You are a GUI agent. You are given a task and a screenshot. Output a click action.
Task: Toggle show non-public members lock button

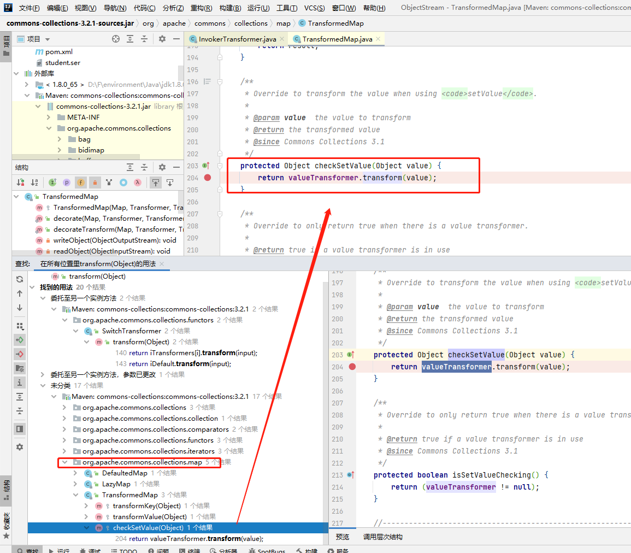[95, 183]
